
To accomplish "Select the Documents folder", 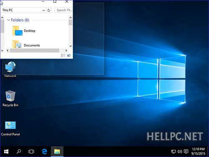I will click(26, 44).
